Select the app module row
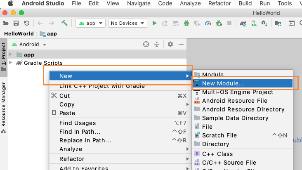302x170 pixels. [x=97, y=55]
